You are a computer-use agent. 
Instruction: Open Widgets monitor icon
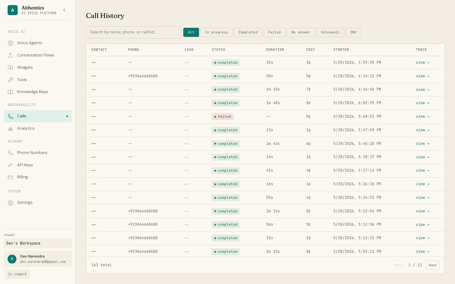tap(10, 68)
